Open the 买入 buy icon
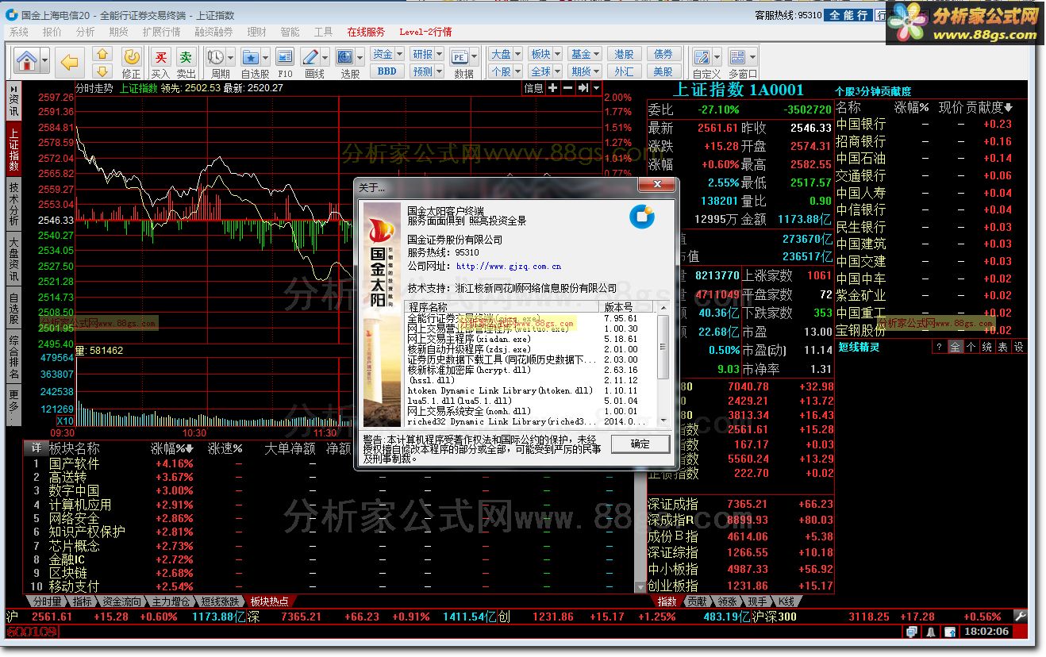 161,57
